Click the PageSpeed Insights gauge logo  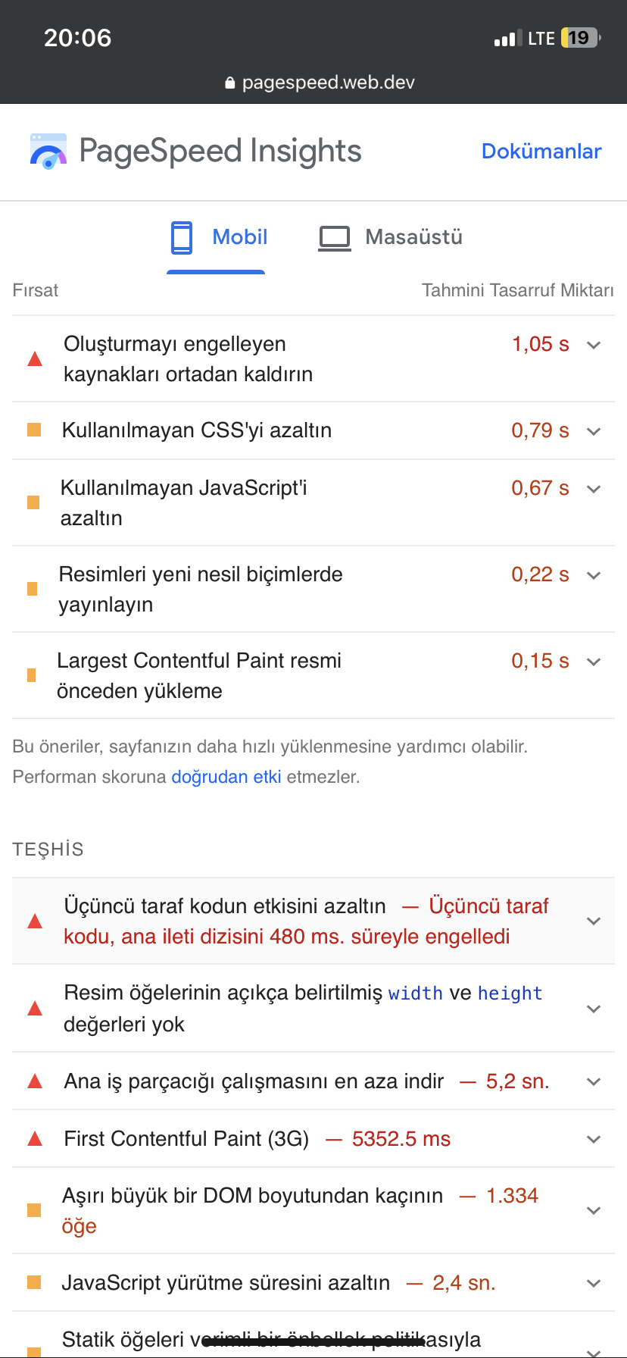[x=48, y=151]
